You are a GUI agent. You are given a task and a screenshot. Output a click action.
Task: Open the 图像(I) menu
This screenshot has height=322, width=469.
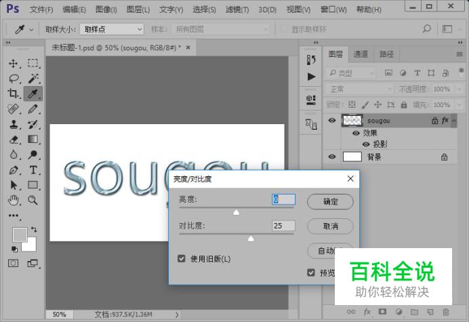coord(106,9)
